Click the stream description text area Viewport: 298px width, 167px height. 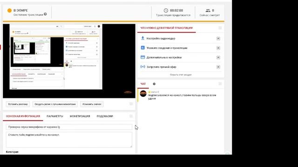[x=69, y=140]
